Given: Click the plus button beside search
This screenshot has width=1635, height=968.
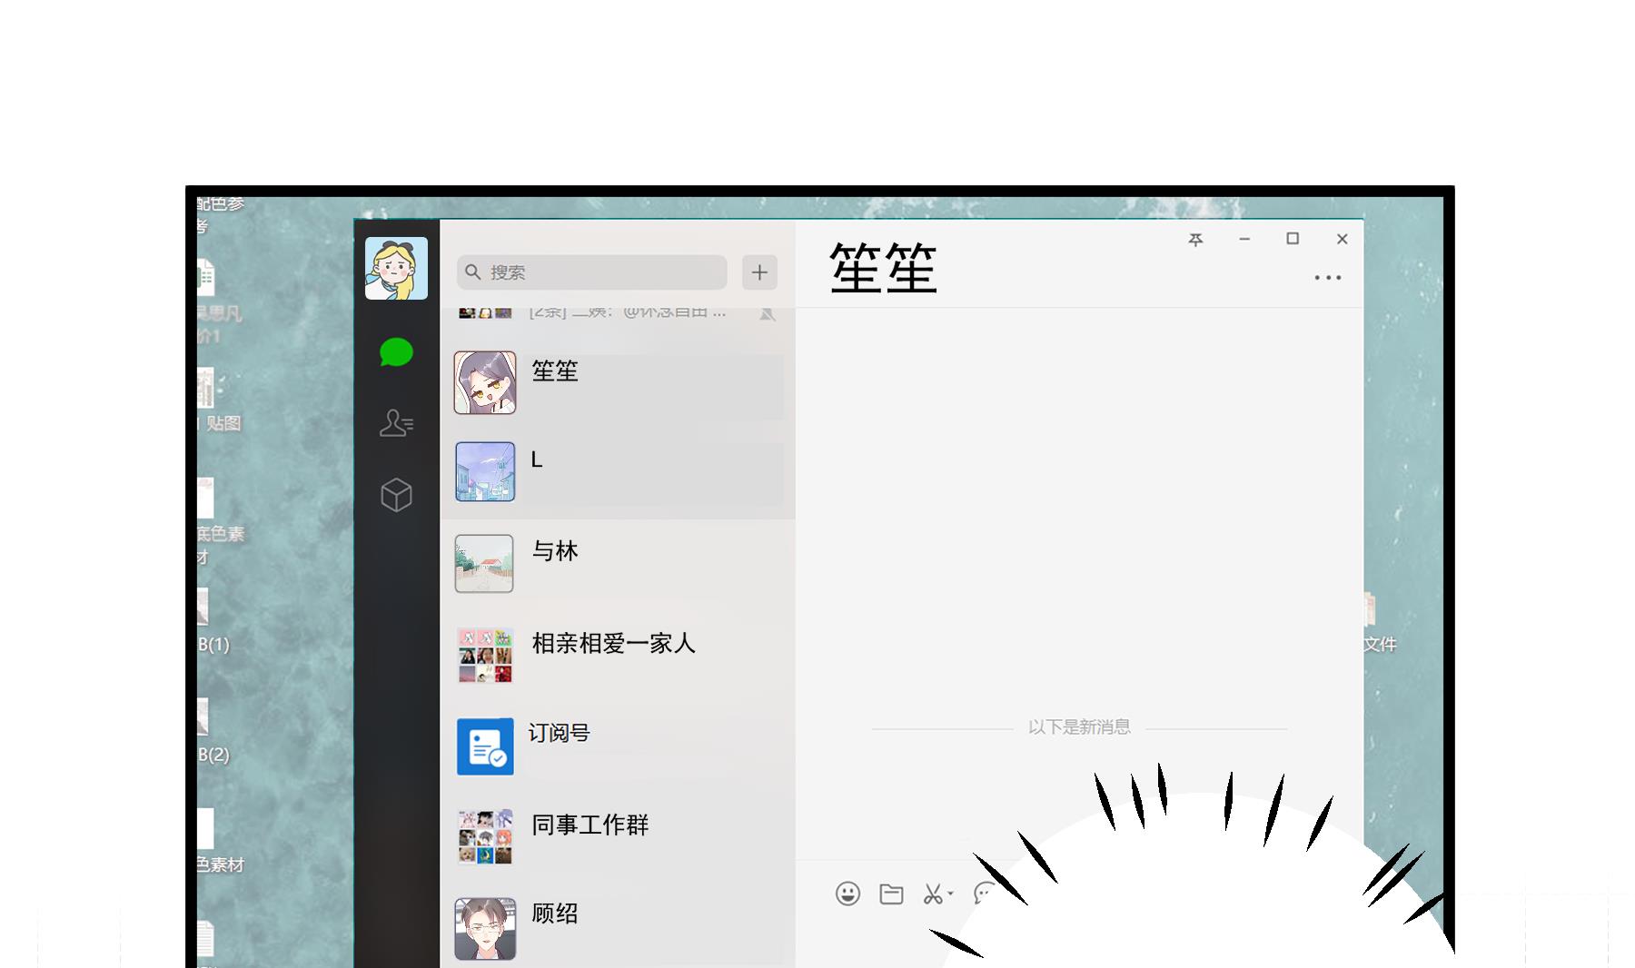Looking at the screenshot, I should [759, 272].
